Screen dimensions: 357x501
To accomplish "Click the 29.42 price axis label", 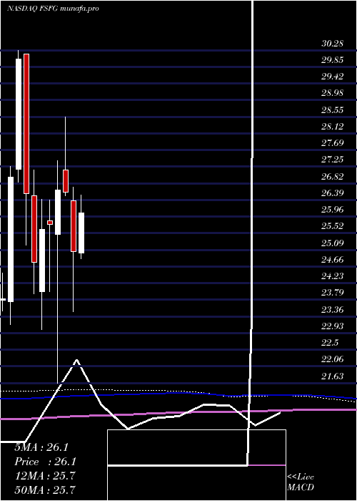I will (x=332, y=77).
